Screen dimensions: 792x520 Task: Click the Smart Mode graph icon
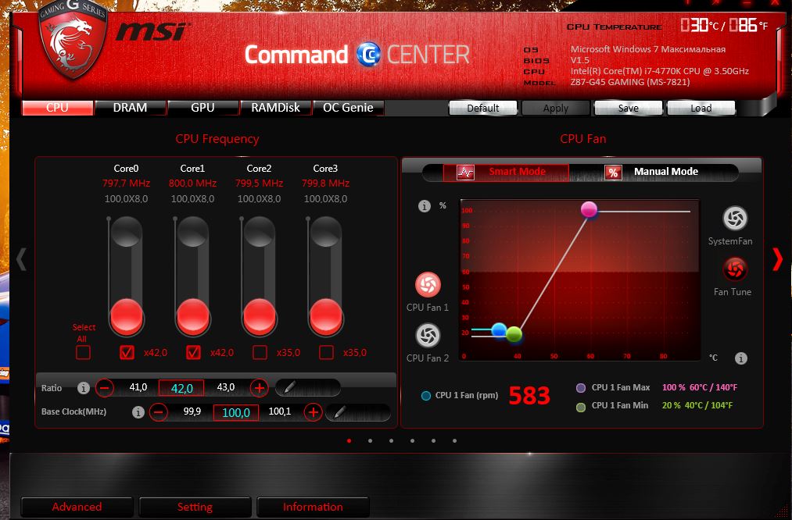465,173
